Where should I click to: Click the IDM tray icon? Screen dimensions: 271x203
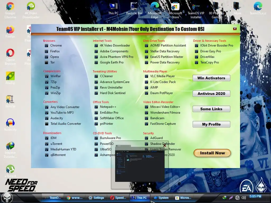224,198
